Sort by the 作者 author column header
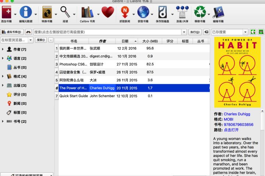Viewport: 265px width, 176px height. point(102,41)
